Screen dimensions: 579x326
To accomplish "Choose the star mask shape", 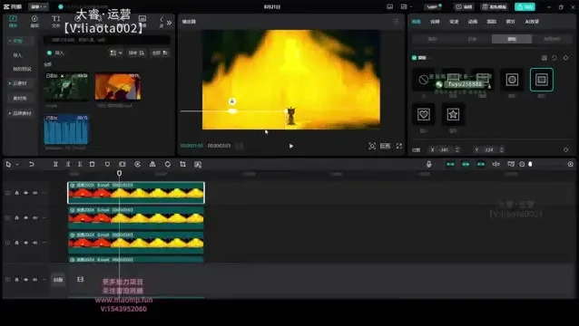I will [453, 115].
